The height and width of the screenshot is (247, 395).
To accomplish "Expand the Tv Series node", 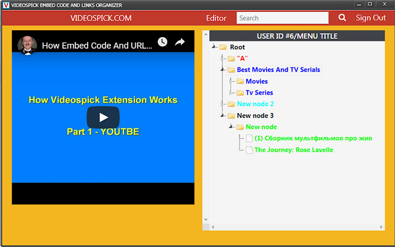I will [x=231, y=93].
